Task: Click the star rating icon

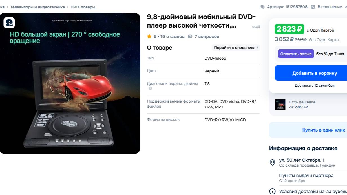Action: click(149, 36)
